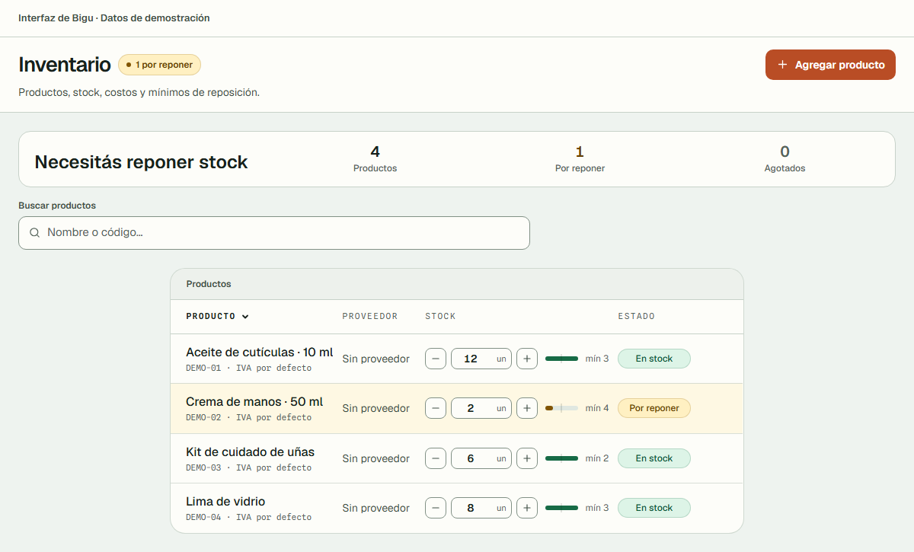
Task: Edit the stock value 6 field
Action: [x=481, y=458]
